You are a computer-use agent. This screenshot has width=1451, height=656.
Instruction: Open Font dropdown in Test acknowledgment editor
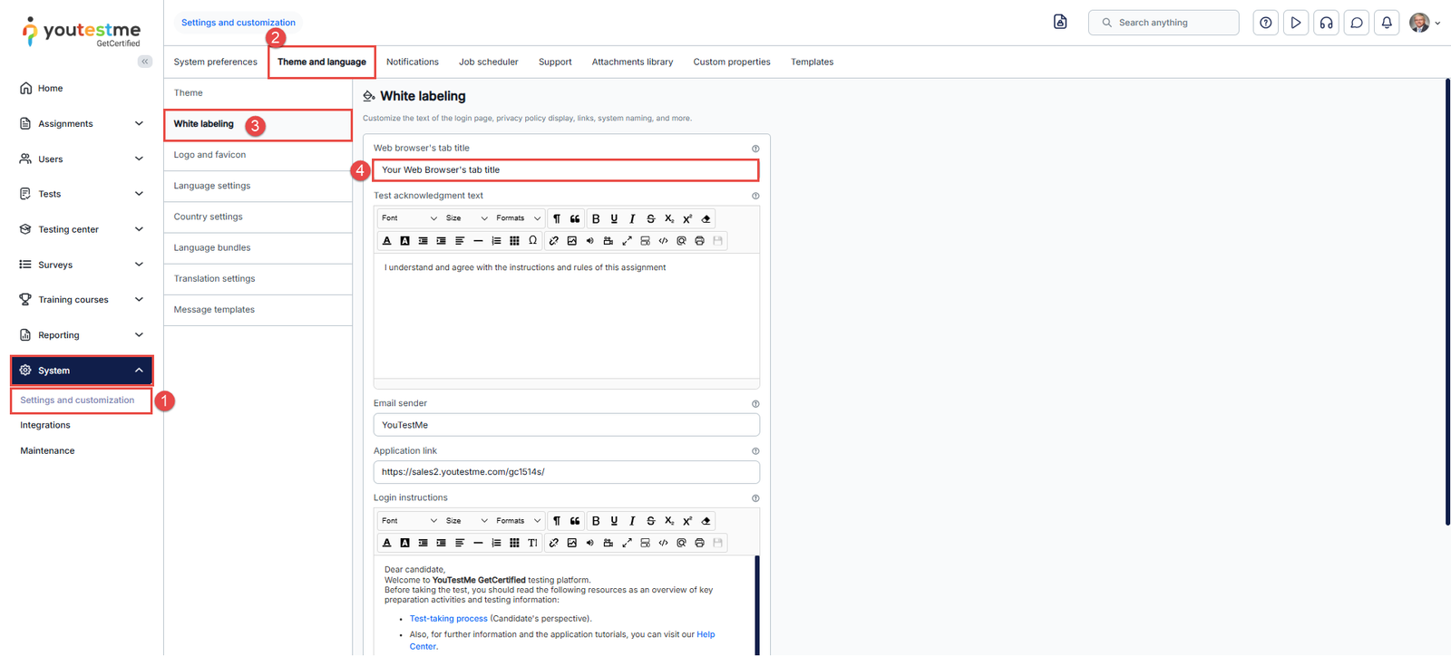pos(409,218)
